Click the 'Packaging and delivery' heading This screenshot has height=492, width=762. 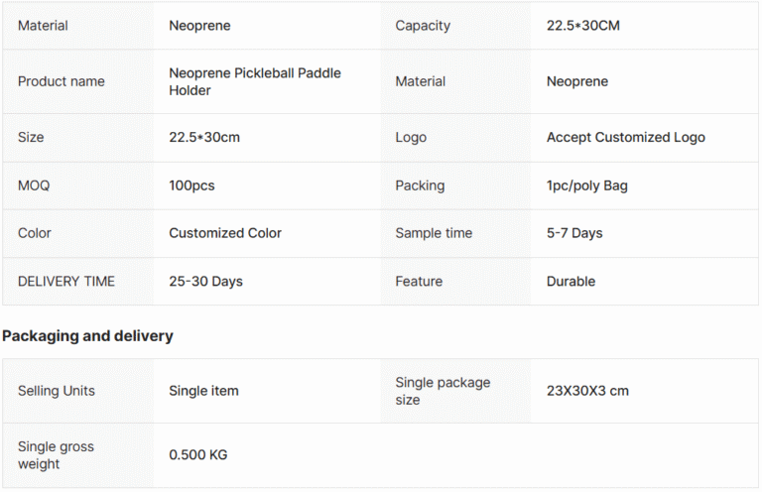tap(87, 335)
